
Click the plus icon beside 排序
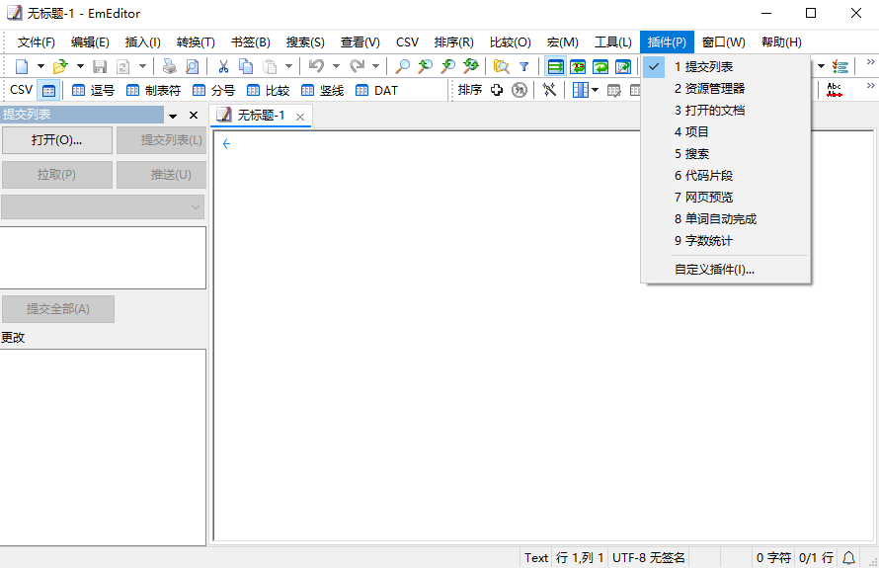point(497,90)
